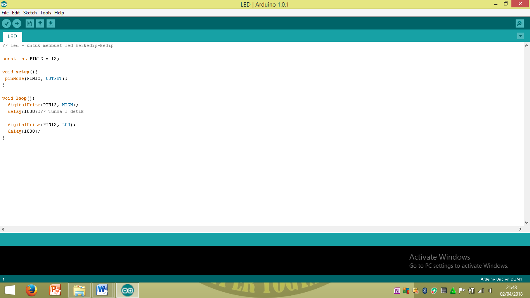Screen dimensions: 530x298
Task: Expand the tab options dropdown arrow
Action: [x=520, y=36]
